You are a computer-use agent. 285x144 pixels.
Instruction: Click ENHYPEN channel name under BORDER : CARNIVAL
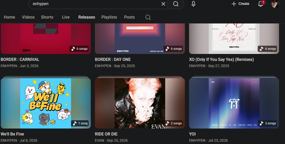pyautogui.click(x=9, y=66)
